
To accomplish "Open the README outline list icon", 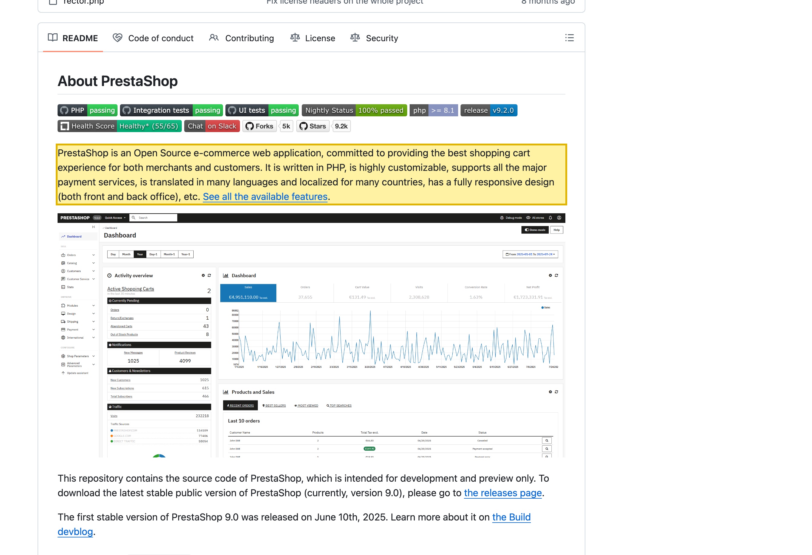I will [569, 38].
